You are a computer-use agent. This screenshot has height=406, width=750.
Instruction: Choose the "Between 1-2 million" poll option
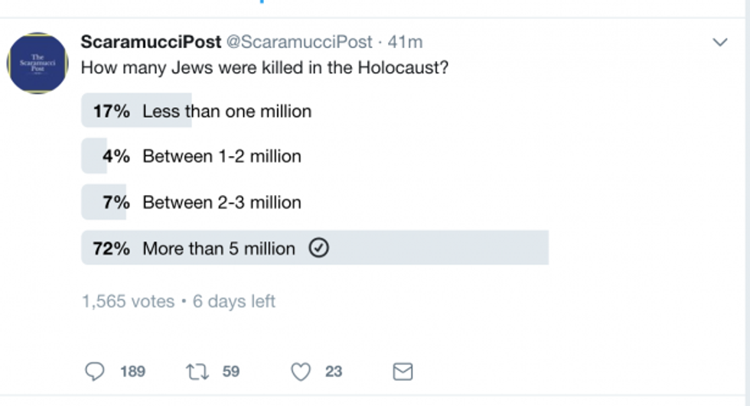point(222,157)
